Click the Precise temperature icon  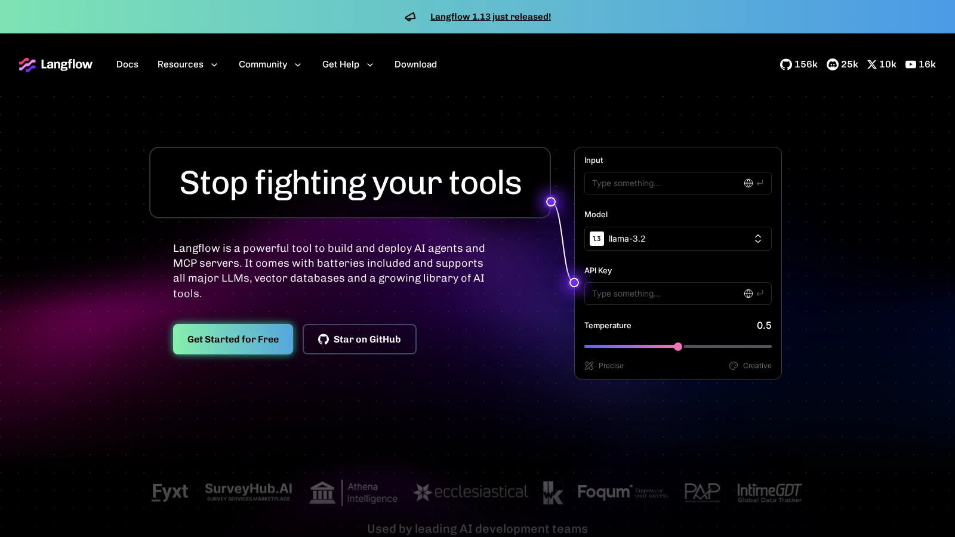[x=589, y=366]
